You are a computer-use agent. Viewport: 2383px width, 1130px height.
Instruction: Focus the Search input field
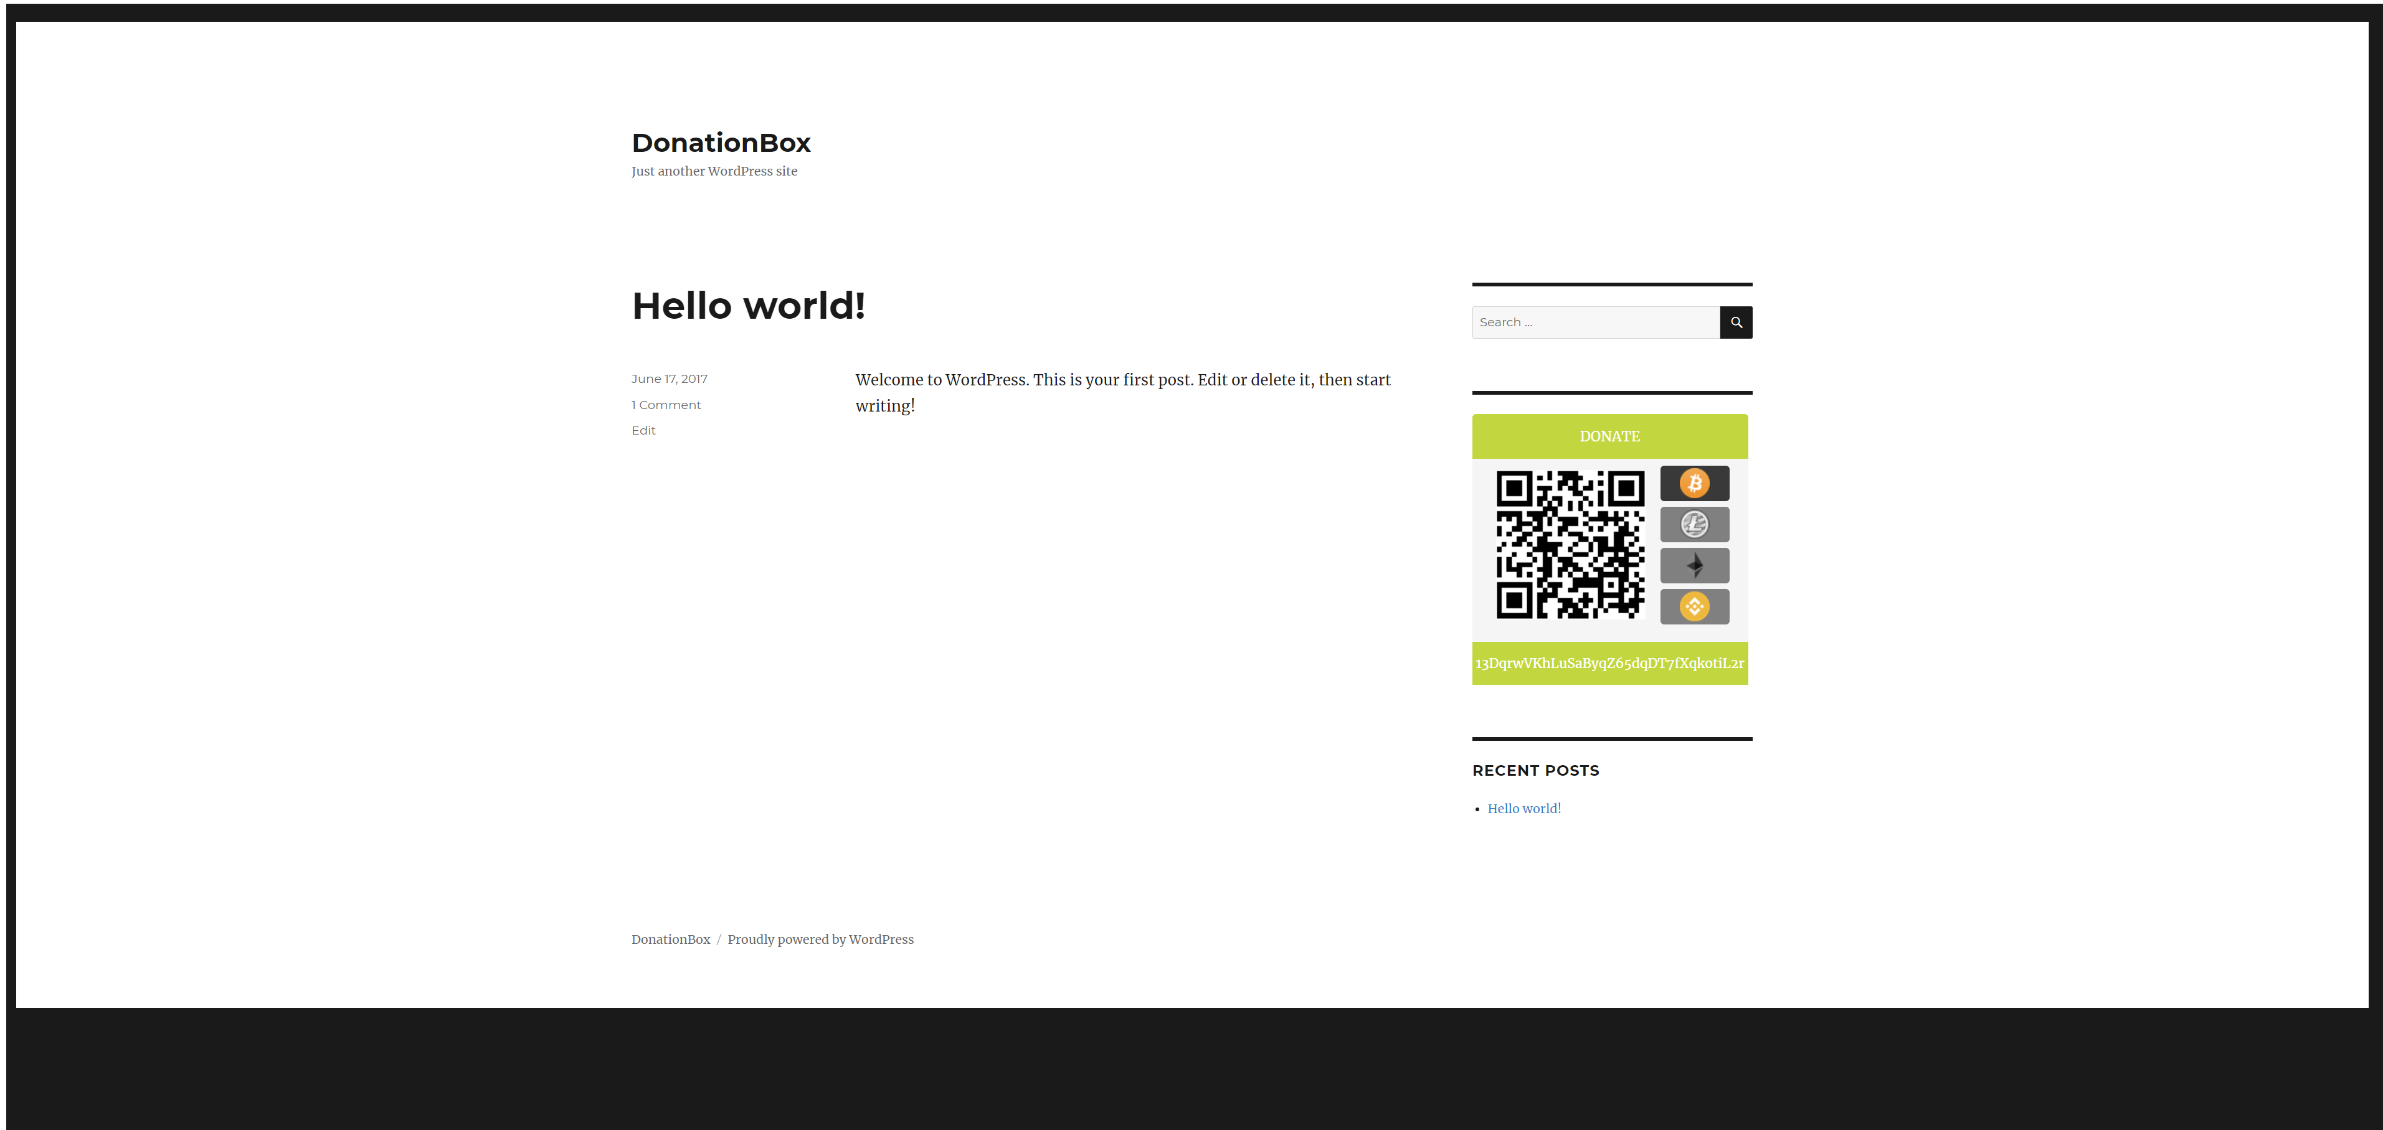1595,322
